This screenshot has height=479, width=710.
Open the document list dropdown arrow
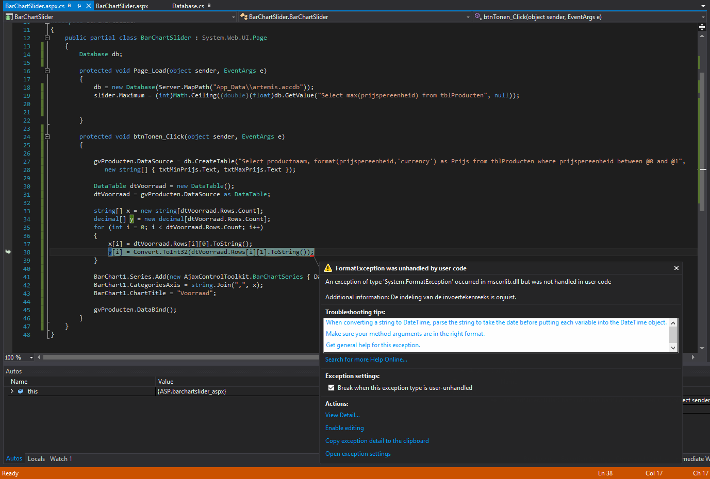pyautogui.click(x=703, y=6)
